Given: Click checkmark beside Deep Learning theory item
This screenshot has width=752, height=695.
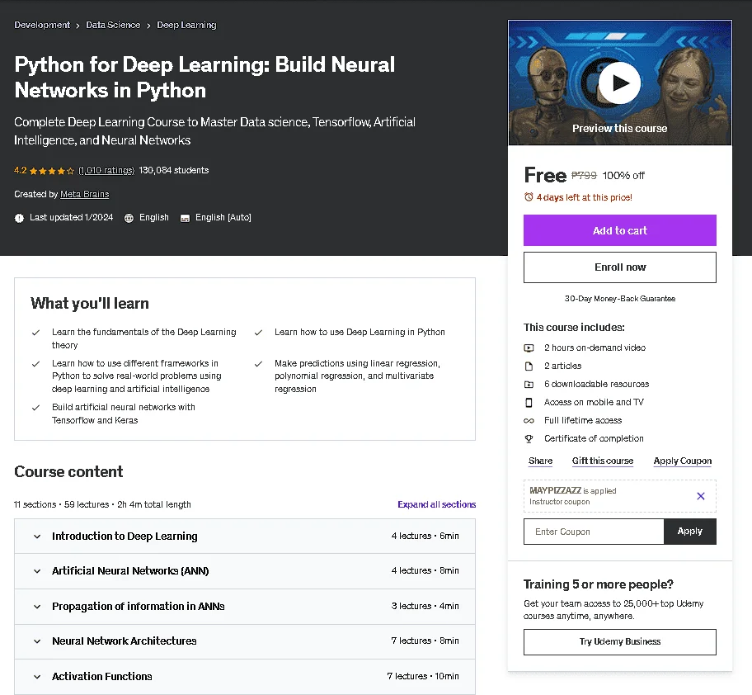Looking at the screenshot, I should 35,332.
